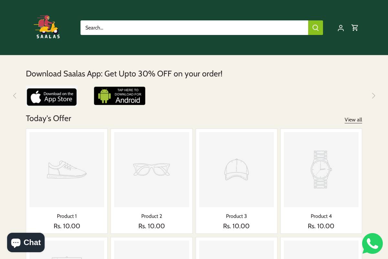The height and width of the screenshot is (259, 388).
Task: Open the WhatsApp chat bubble
Action: tap(372, 243)
